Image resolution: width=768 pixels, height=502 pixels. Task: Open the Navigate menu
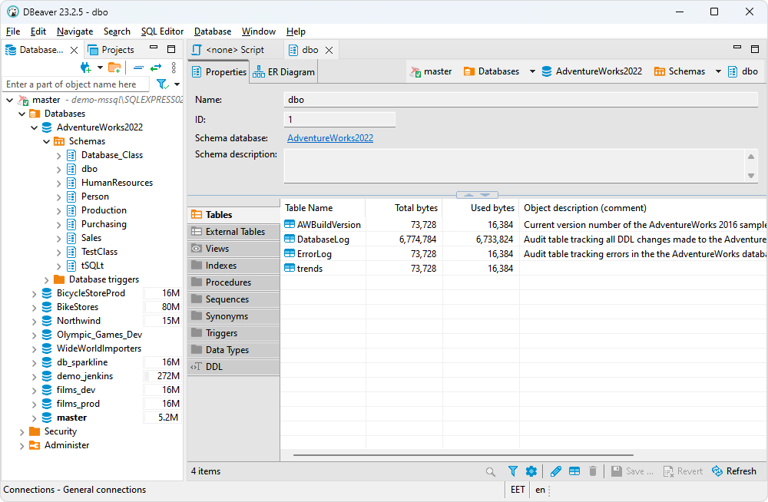(x=75, y=31)
